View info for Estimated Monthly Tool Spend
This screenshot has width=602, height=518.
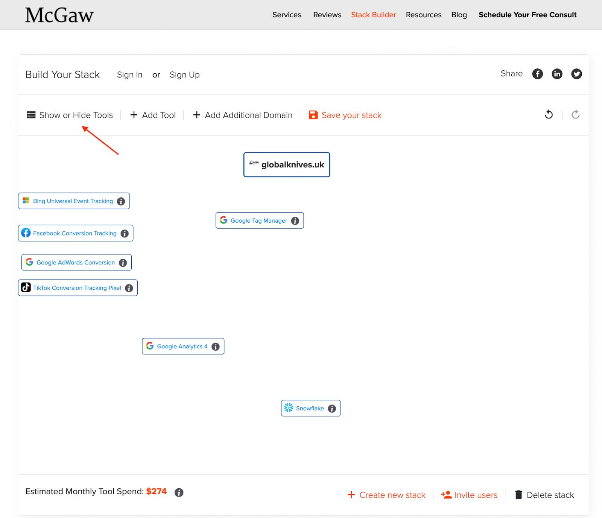179,492
